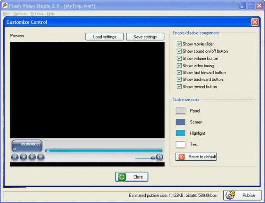Disable Show backward button
Screen dimensions: 265x203
coord(179,80)
